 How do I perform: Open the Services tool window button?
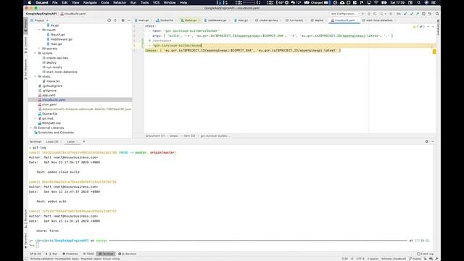pos(128,254)
